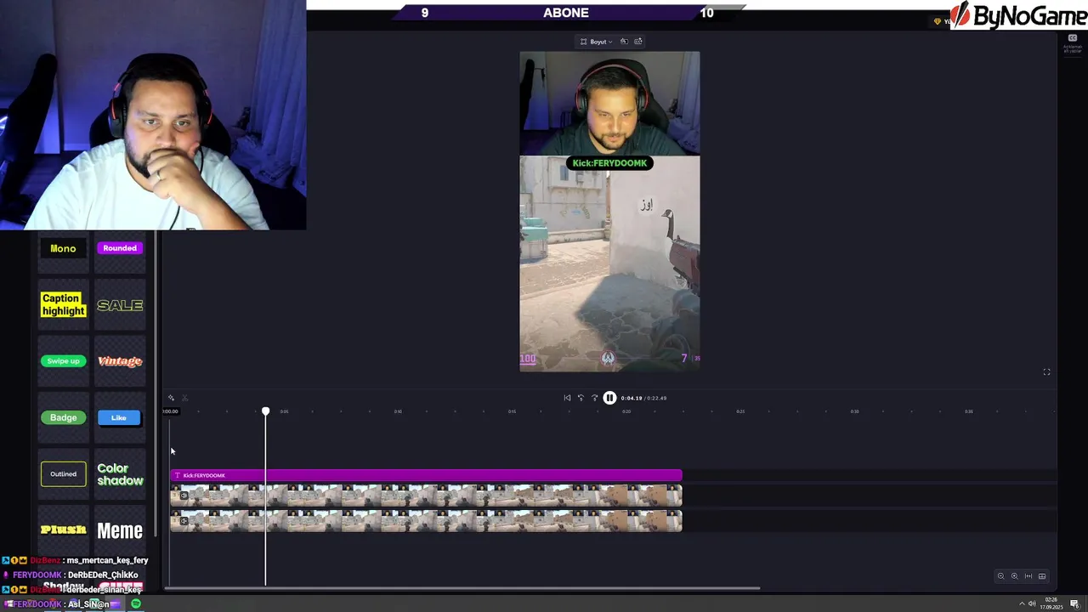
Task: Choose the Color shadow text style
Action: pos(120,474)
